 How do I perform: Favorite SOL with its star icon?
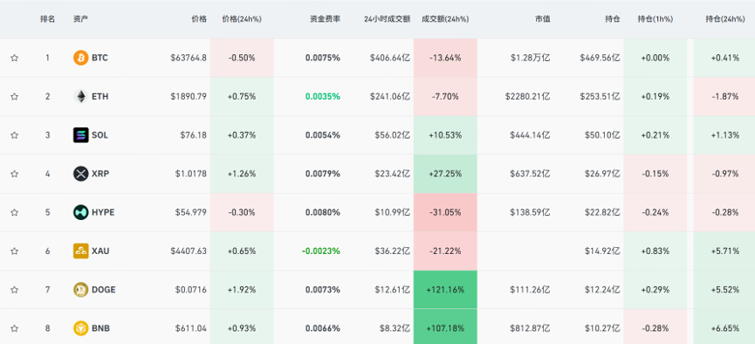click(15, 135)
